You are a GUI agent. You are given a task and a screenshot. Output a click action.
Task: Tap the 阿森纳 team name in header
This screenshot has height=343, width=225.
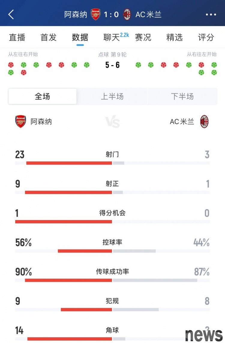point(76,14)
